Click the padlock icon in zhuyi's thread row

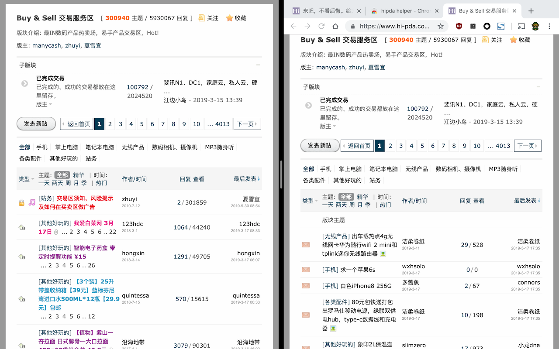click(x=21, y=203)
